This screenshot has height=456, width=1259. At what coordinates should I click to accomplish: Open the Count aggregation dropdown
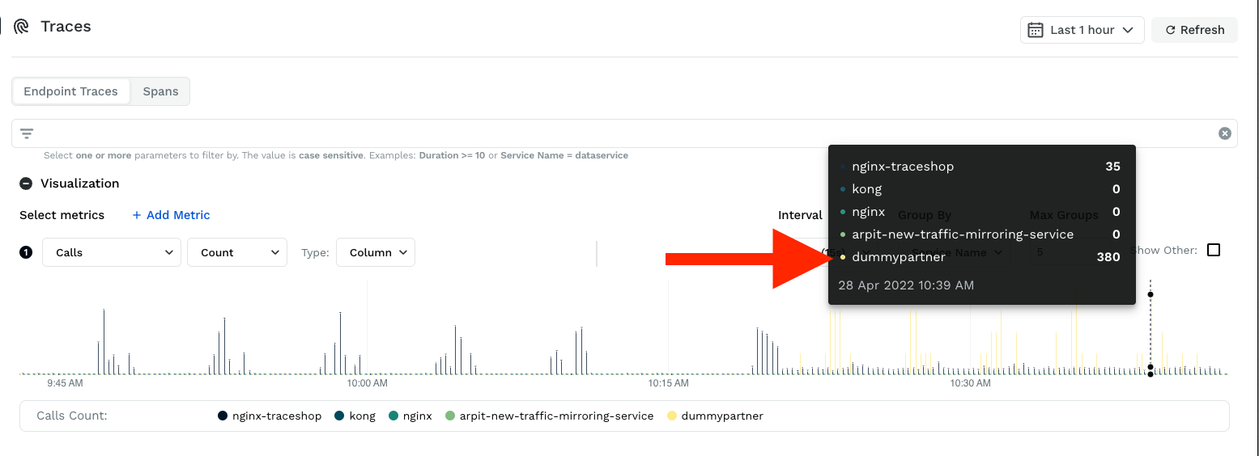[237, 252]
